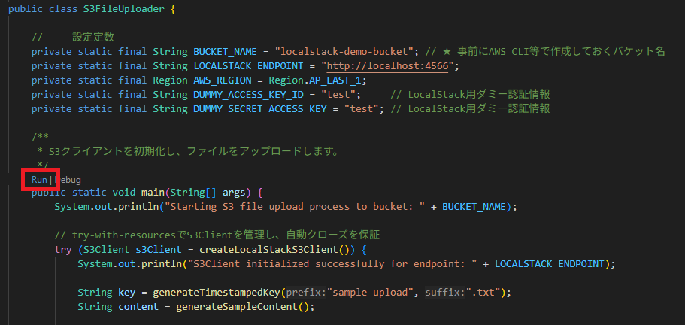Click the s3Client variable in try statement
Viewport: 685px width, 325px height.
[x=158, y=250]
